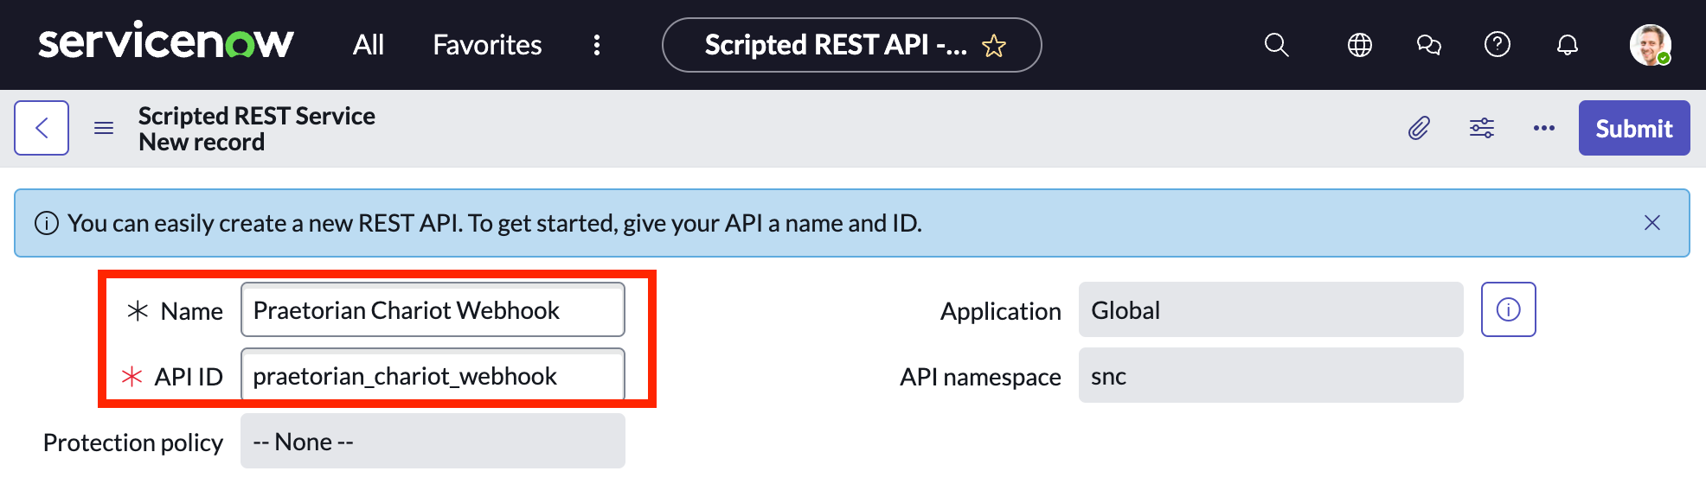Click the 'API namespace' label
The width and height of the screenshot is (1706, 503).
point(980,377)
